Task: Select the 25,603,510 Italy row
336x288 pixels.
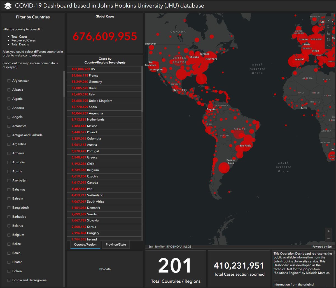Action: 104,94
